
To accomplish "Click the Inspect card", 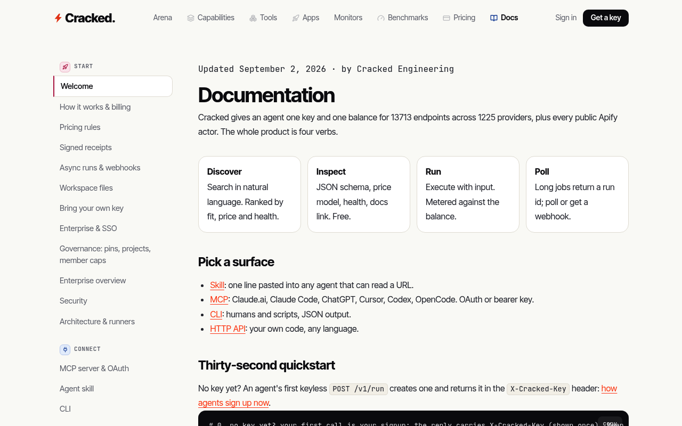I will [359, 194].
